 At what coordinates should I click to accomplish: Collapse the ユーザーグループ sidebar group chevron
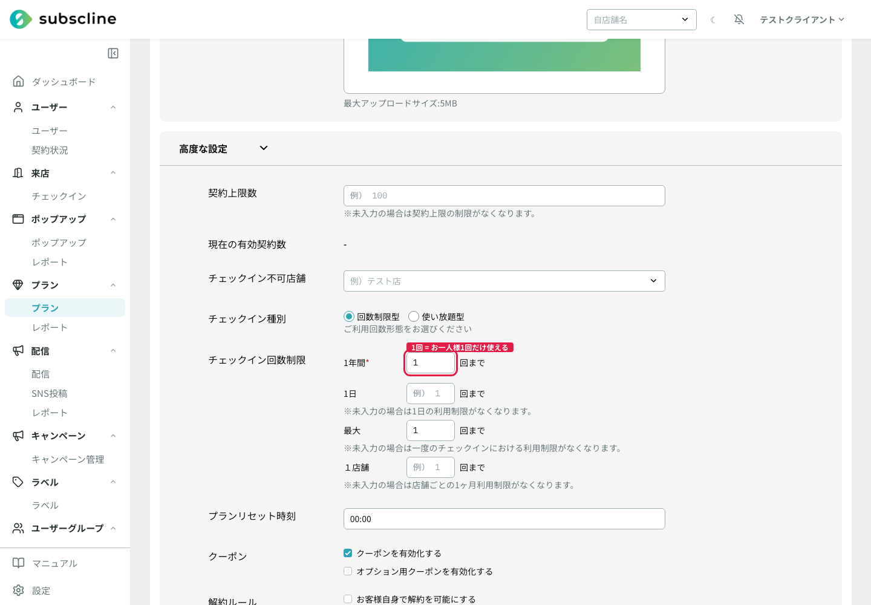point(113,528)
